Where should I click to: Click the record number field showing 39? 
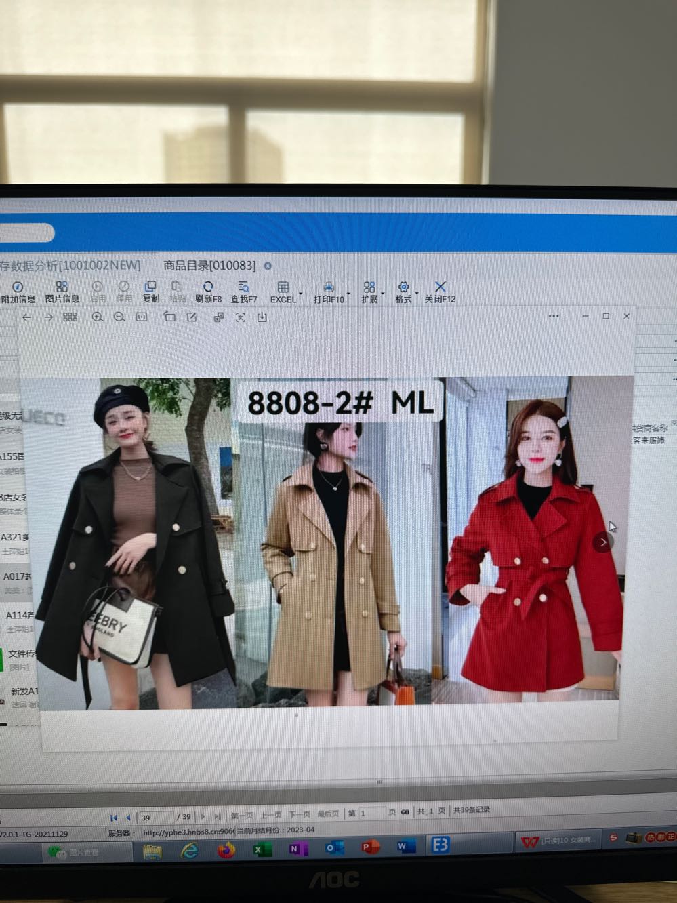coord(155,818)
